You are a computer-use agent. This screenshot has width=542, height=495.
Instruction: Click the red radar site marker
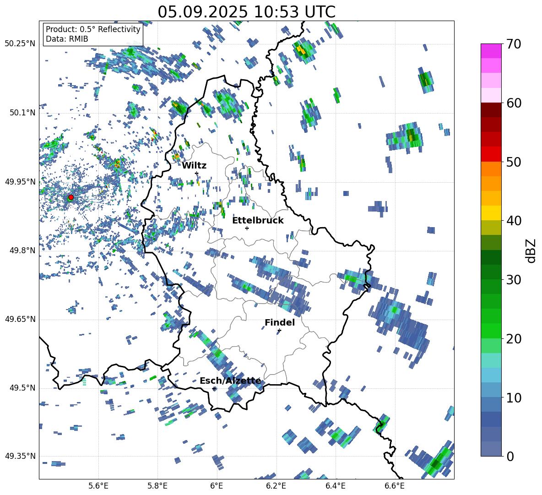coord(71,197)
